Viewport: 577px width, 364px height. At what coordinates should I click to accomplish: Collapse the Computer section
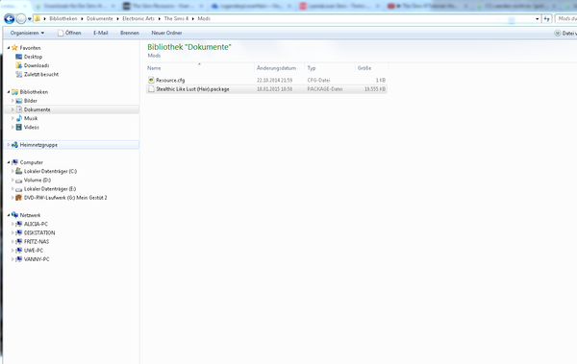coord(9,162)
